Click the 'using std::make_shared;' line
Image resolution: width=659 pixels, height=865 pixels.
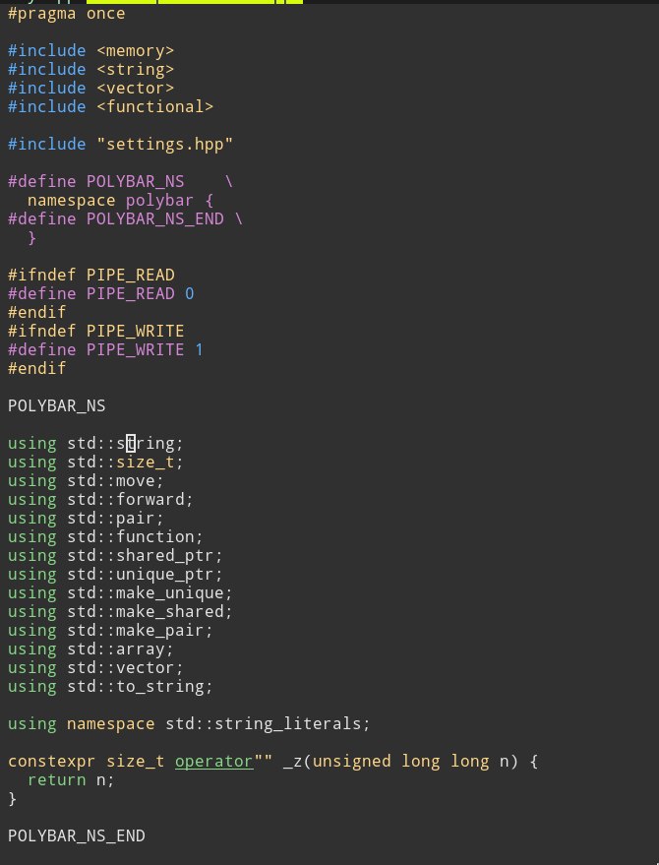pos(120,612)
